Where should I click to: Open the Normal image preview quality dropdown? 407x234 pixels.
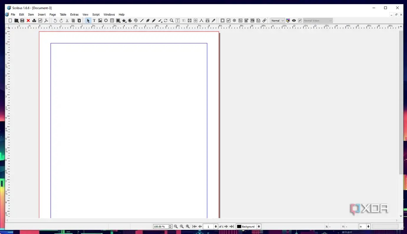(278, 21)
